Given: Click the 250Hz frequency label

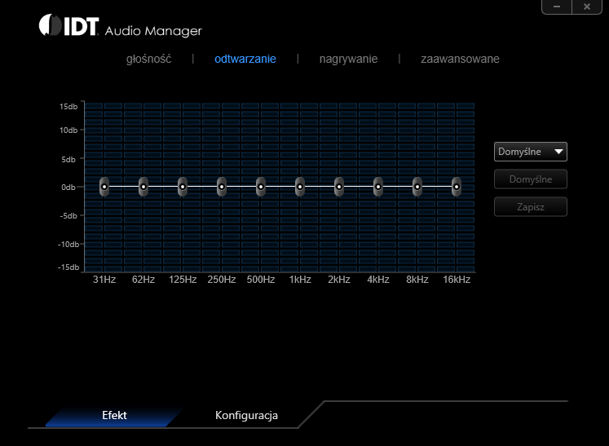Looking at the screenshot, I should 222,280.
